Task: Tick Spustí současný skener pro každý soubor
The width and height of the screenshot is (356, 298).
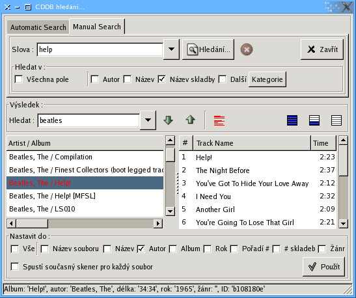Action: [15, 267]
